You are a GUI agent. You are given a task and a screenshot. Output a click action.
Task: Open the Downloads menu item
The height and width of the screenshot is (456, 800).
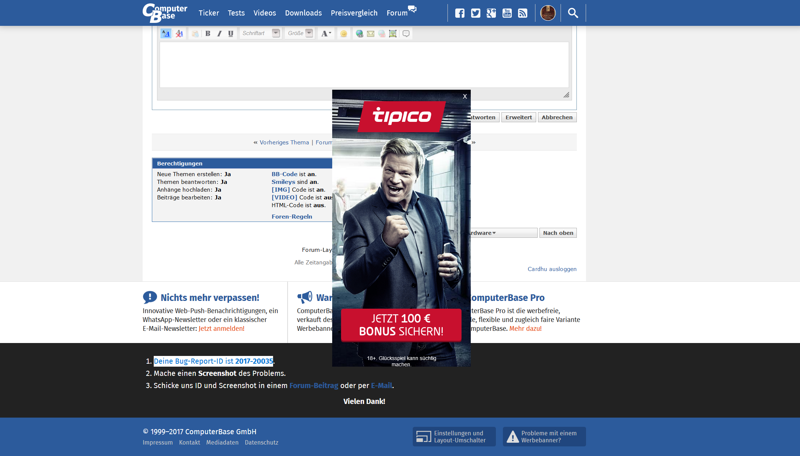[303, 13]
